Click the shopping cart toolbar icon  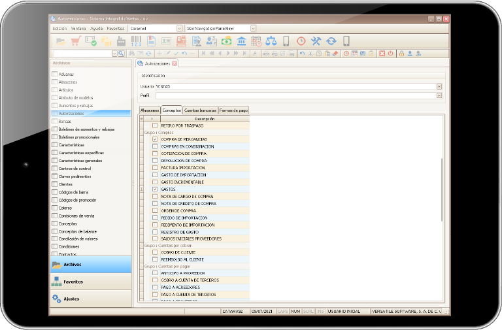76,41
